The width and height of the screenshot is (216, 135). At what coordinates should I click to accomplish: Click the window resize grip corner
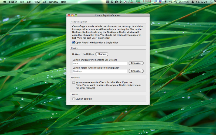148,104
